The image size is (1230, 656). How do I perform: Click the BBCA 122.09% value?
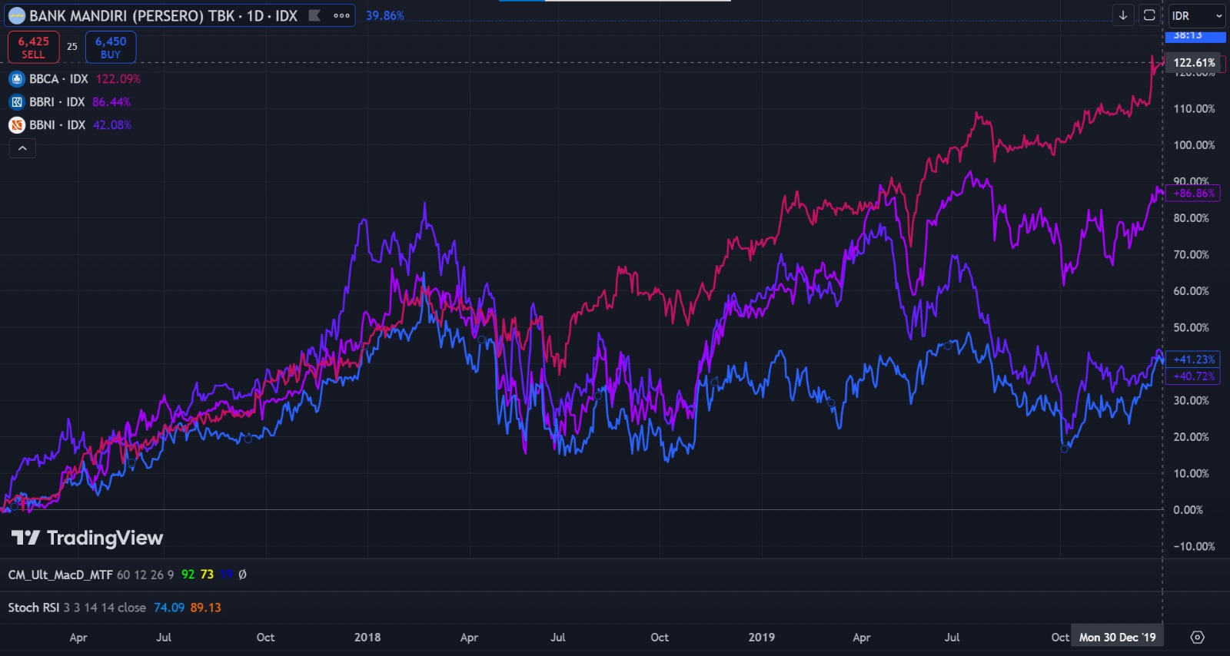118,79
